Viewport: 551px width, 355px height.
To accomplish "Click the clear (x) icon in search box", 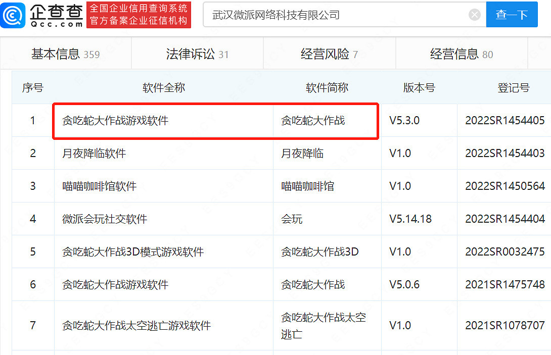I will pos(474,15).
